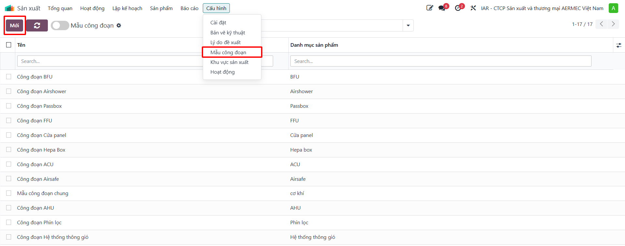Image resolution: width=625 pixels, height=246 pixels.
Task: Tick the select-all header checkbox
Action: pos(9,45)
